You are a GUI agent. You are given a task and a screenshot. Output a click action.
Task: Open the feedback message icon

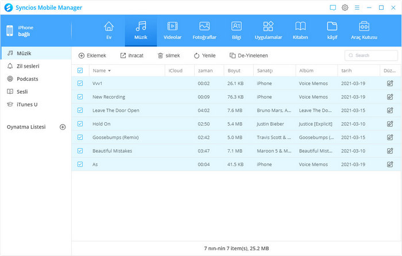[x=333, y=7]
